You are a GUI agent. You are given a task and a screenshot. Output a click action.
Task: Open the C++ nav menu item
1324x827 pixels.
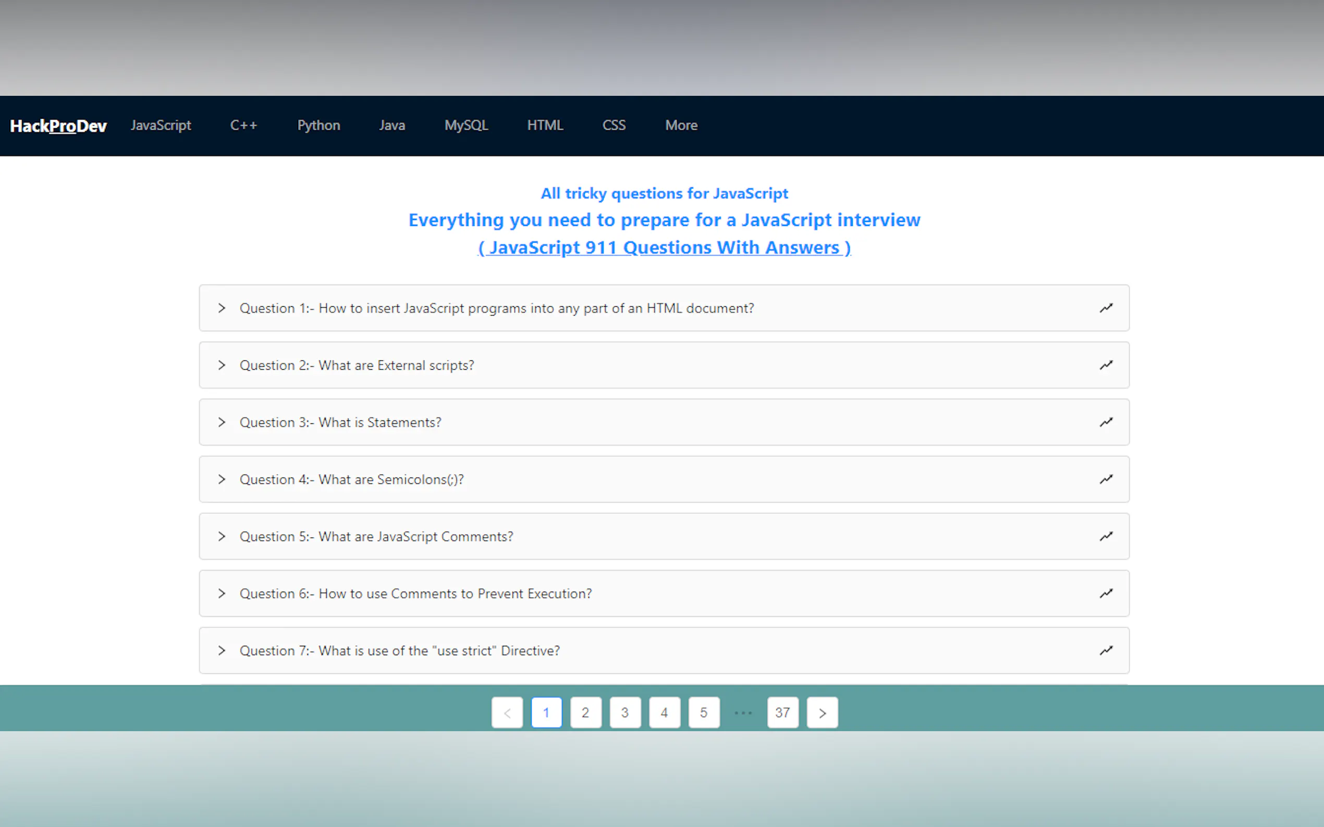point(243,126)
